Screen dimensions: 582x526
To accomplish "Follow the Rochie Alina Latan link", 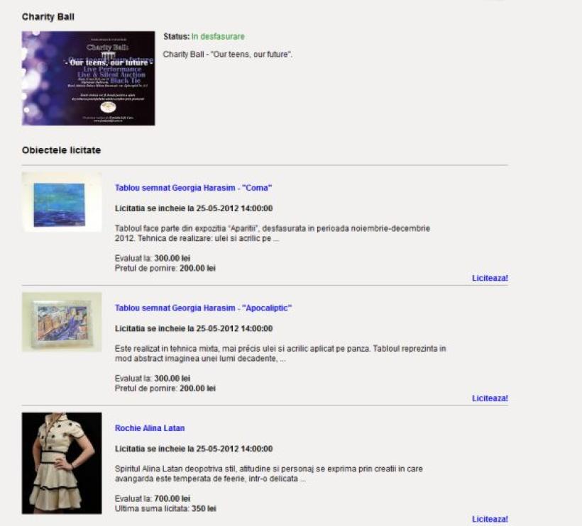I will (150, 428).
